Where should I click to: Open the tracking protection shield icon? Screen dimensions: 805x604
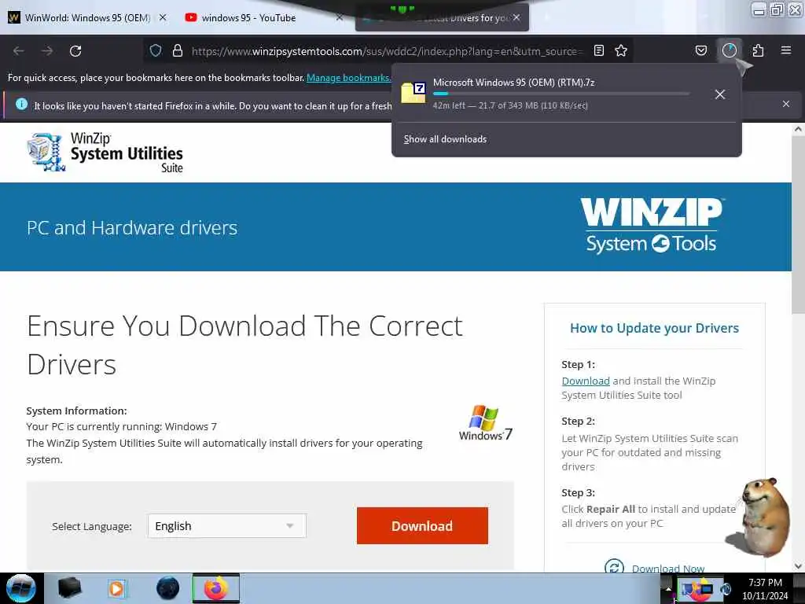156,50
